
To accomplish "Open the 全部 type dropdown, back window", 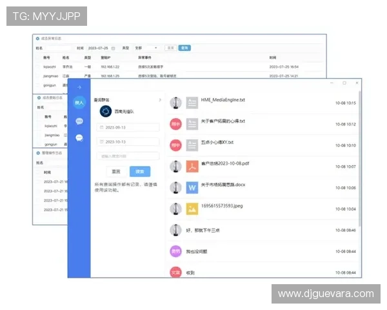I will point(146,48).
